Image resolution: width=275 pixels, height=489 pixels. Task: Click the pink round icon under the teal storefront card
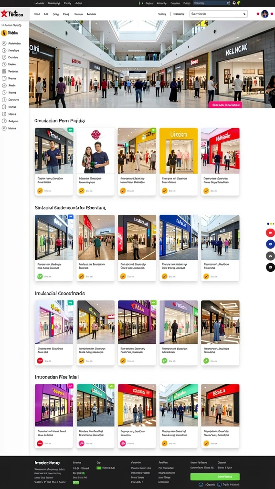click(81, 443)
